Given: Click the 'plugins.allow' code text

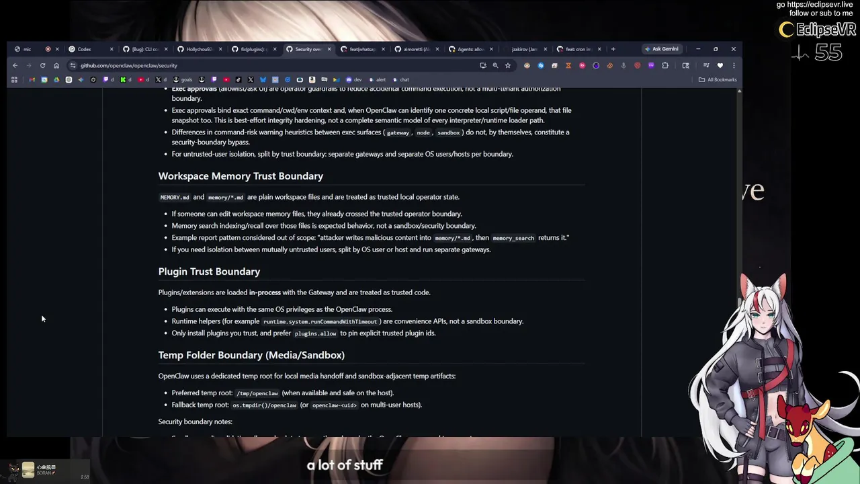Looking at the screenshot, I should click(315, 333).
